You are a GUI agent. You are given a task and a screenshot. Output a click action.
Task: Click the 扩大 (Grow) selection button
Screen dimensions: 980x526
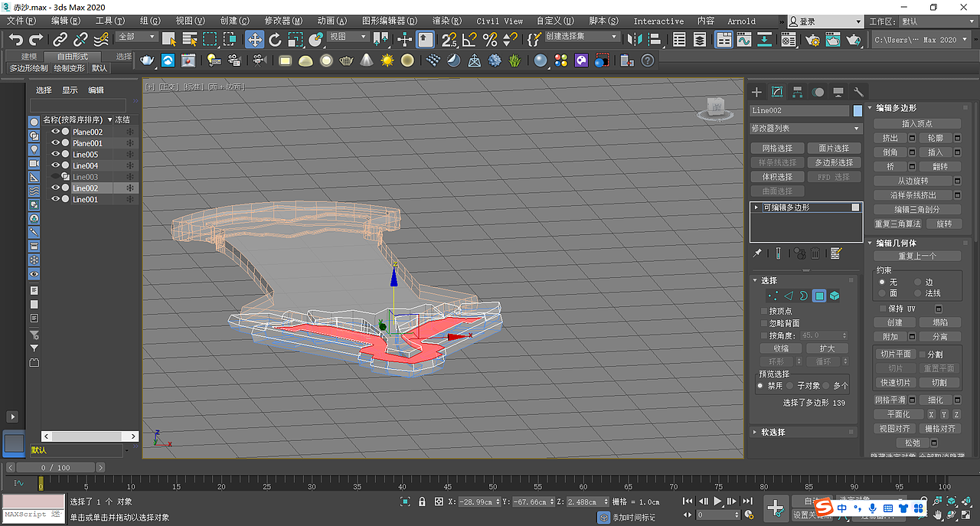tap(827, 348)
